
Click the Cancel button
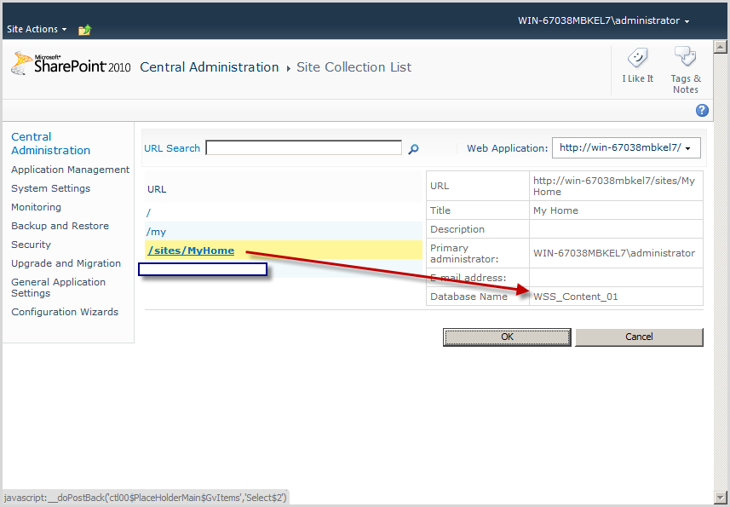coord(639,337)
